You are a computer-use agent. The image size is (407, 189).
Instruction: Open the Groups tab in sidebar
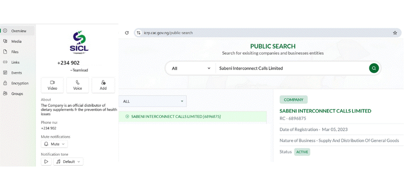(x=17, y=94)
